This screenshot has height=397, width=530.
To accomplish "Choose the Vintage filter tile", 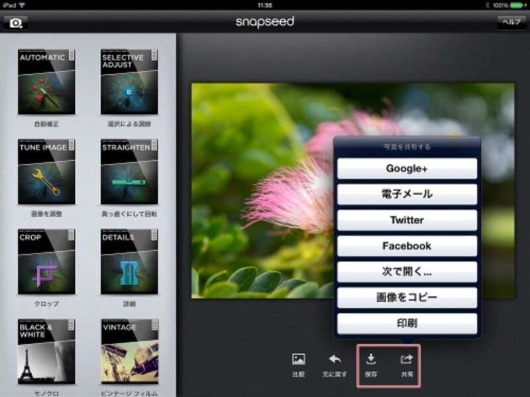I will 129,351.
